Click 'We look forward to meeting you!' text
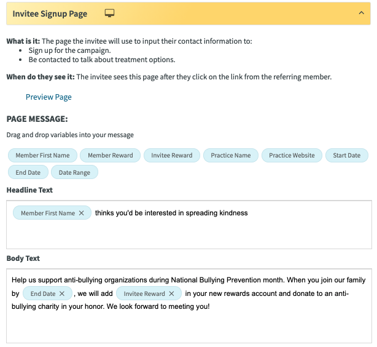Screen dimensions: 377x347 coord(158,306)
